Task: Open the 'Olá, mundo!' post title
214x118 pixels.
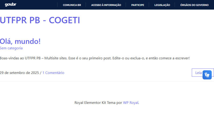Action: [20, 41]
